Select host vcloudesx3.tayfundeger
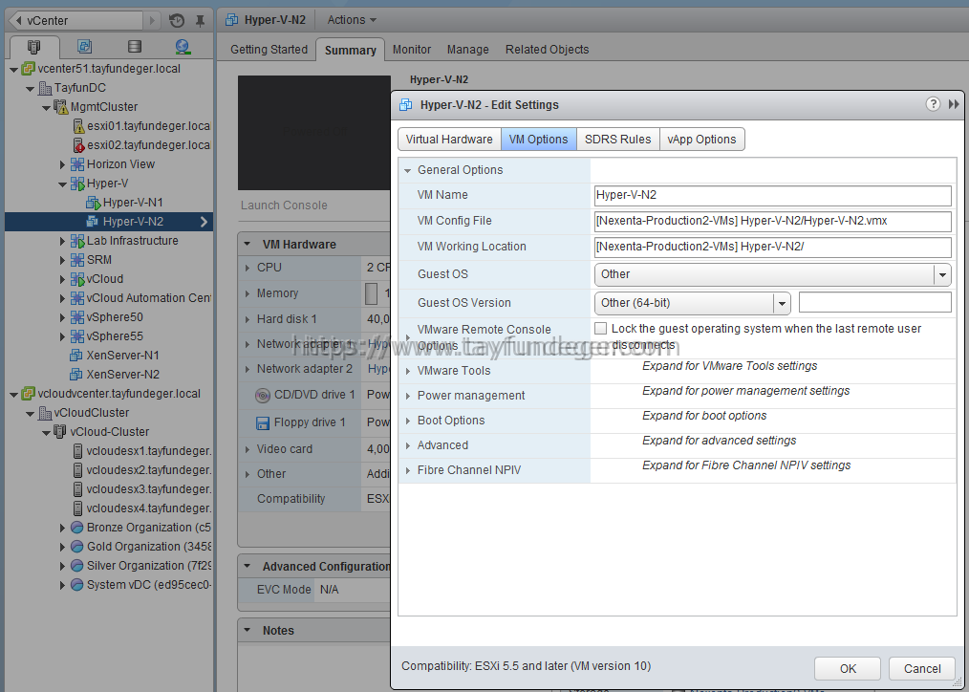This screenshot has width=969, height=692. pyautogui.click(x=148, y=489)
